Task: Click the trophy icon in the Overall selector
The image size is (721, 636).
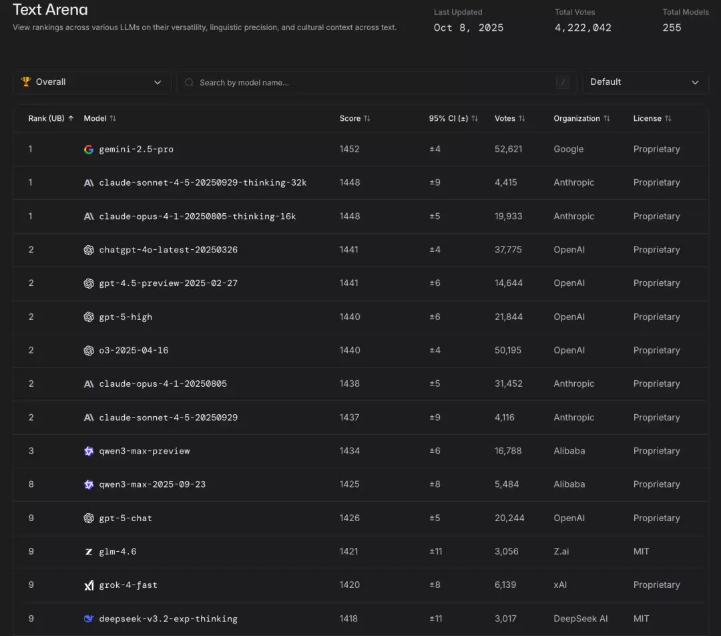Action: (x=27, y=82)
